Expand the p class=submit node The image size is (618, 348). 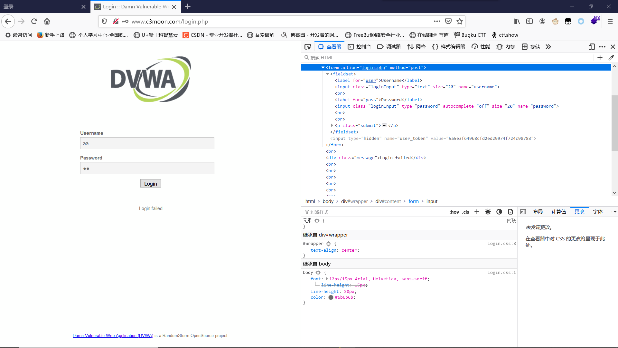(x=332, y=125)
